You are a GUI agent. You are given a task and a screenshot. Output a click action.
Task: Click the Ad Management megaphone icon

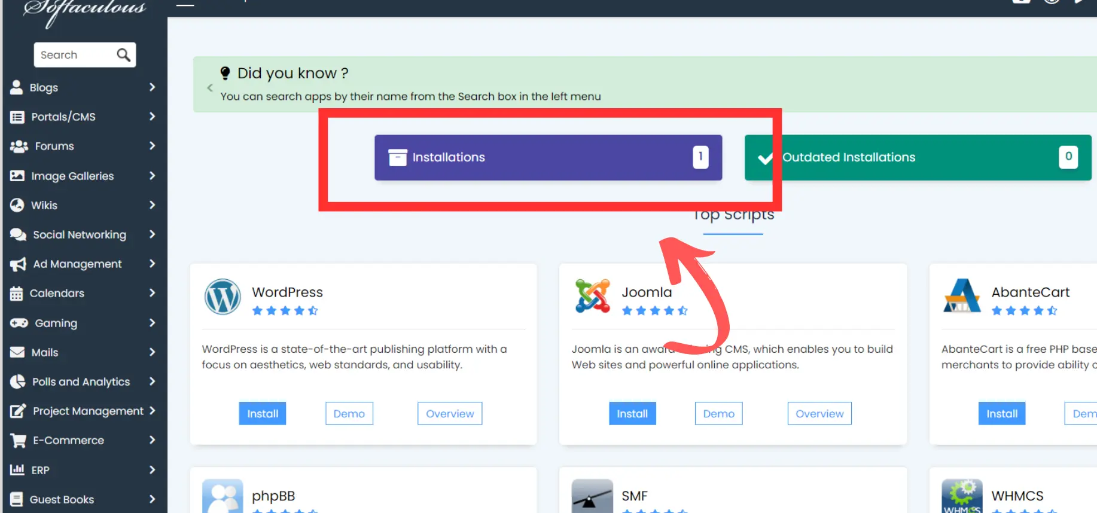click(x=19, y=264)
